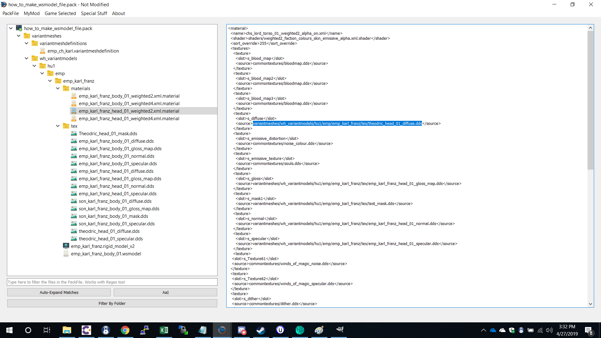Screen dimensions: 601x338
Task: Click material icon for emp_karl_franz_body_01_weighted2
Action: (x=74, y=96)
